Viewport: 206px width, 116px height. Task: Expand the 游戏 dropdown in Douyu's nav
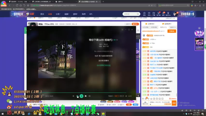coord(75,14)
